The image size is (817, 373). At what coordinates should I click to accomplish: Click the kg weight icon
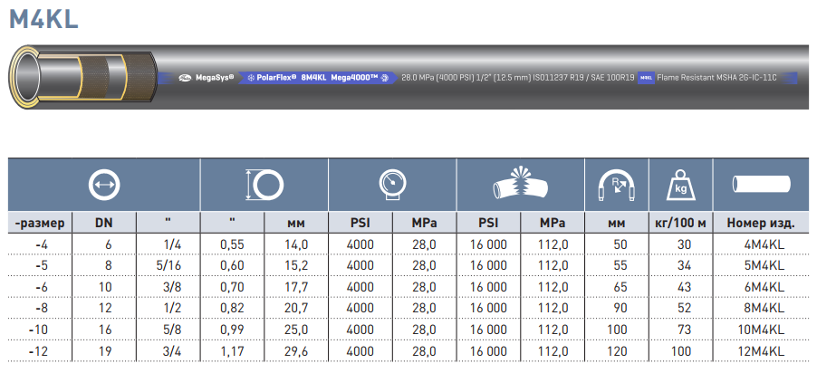[681, 186]
